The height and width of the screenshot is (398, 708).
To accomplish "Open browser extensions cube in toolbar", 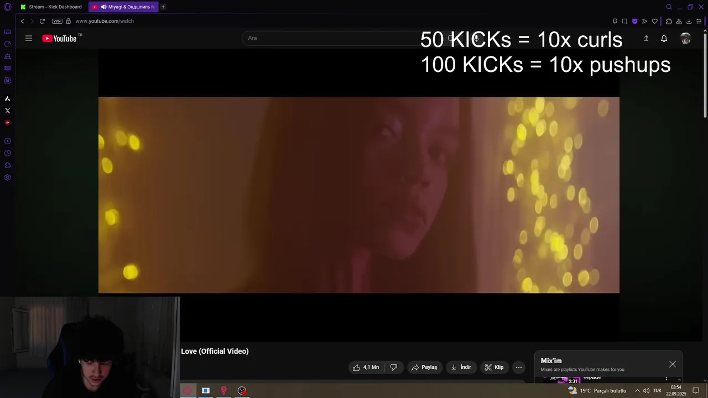I will 669,21.
